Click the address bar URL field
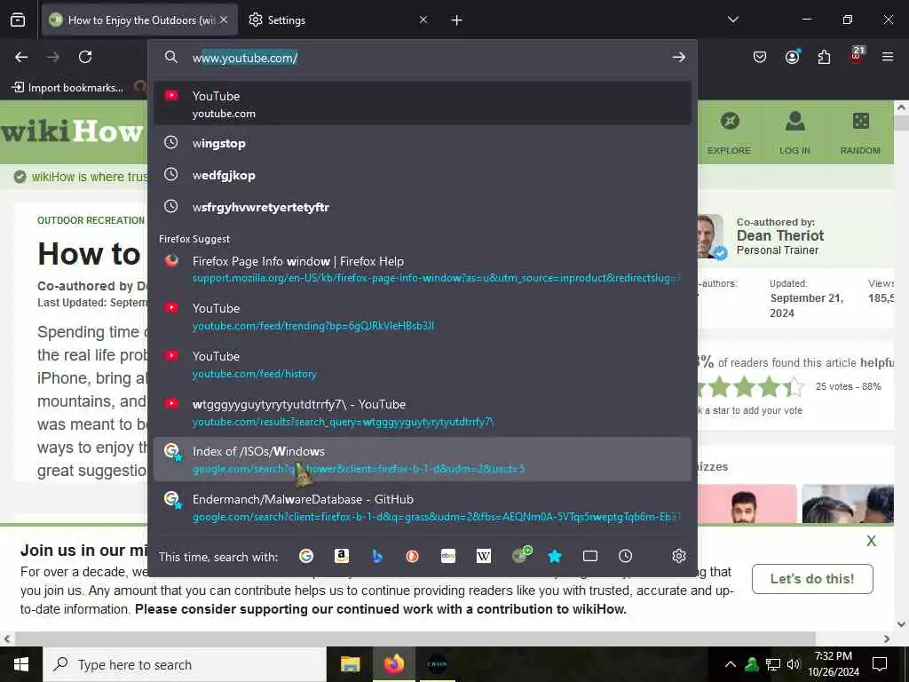Viewport: 909px width, 682px height. point(423,58)
